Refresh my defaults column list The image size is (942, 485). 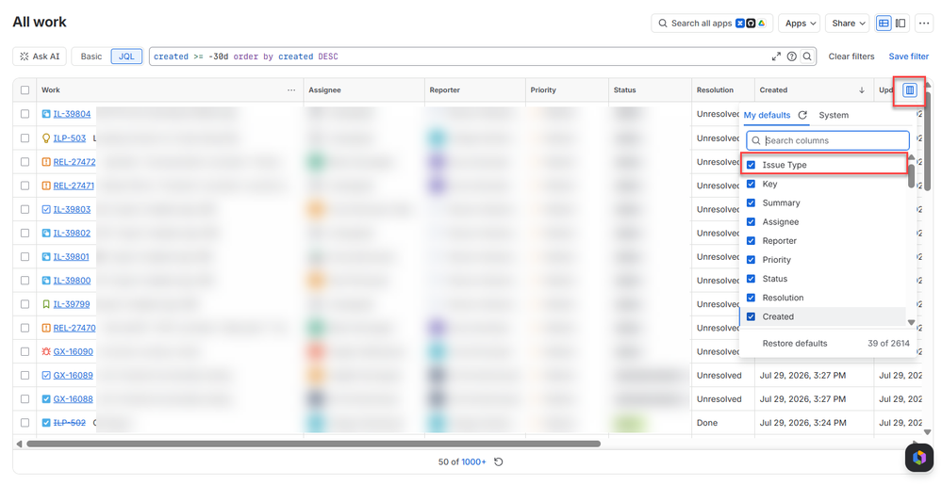coord(802,115)
